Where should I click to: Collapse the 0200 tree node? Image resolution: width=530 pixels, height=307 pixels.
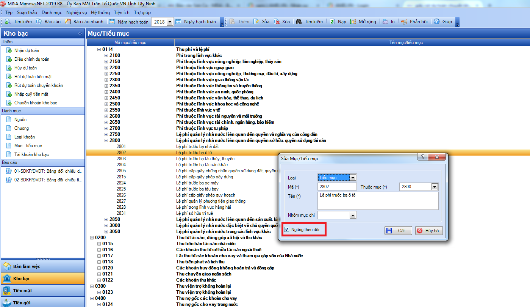92,238
